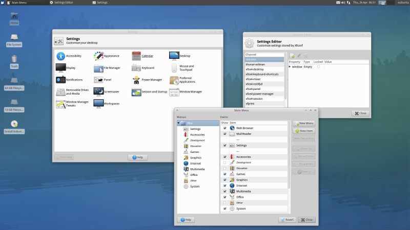Select the xfce4-panel channel

coord(264,89)
